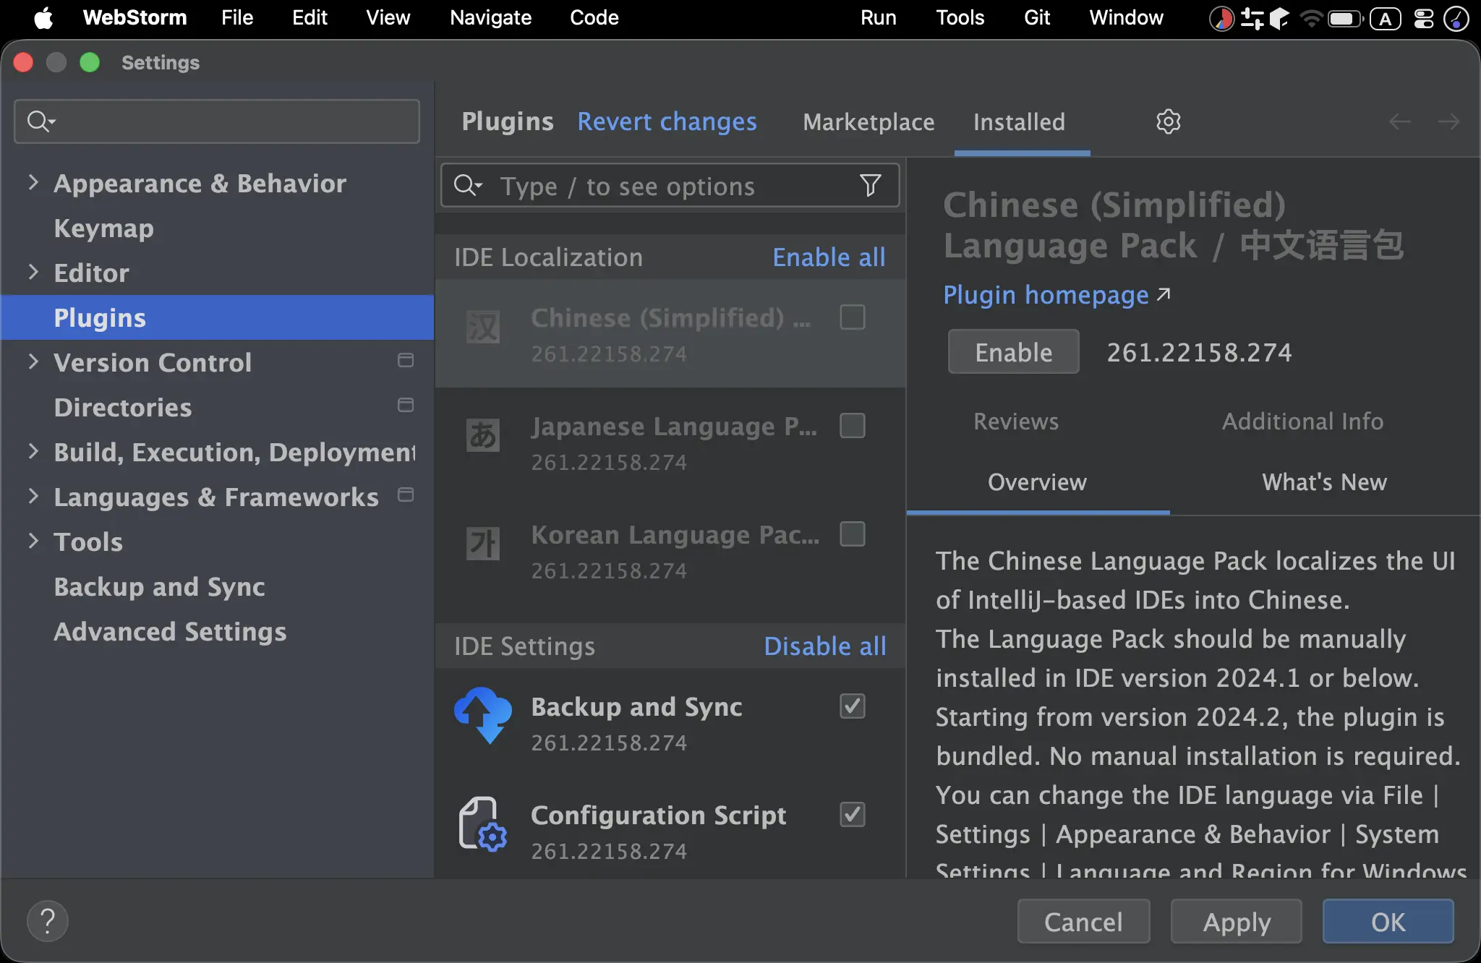Screen dimensions: 1481x963
Task: Click the Cancel button
Action: pos(1083,922)
